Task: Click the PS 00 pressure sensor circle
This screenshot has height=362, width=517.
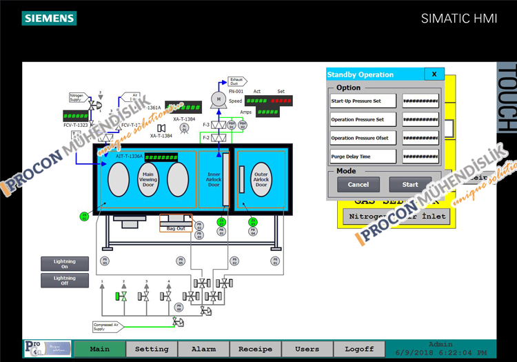Action: pyautogui.click(x=179, y=308)
